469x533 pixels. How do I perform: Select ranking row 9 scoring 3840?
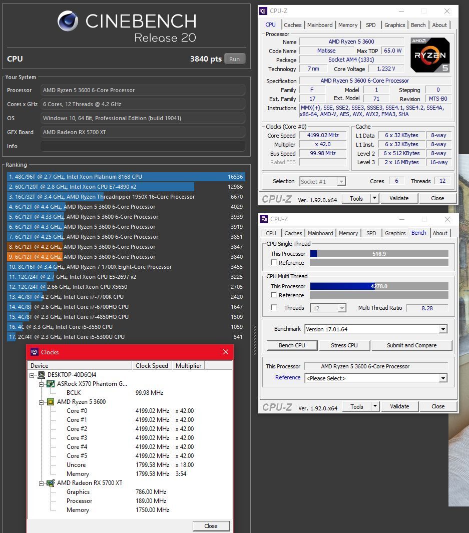pos(126,257)
